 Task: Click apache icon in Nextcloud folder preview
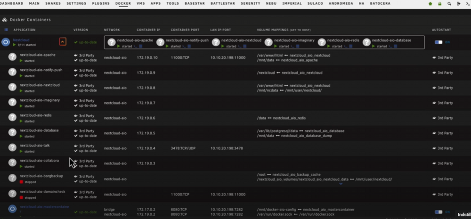112,42
